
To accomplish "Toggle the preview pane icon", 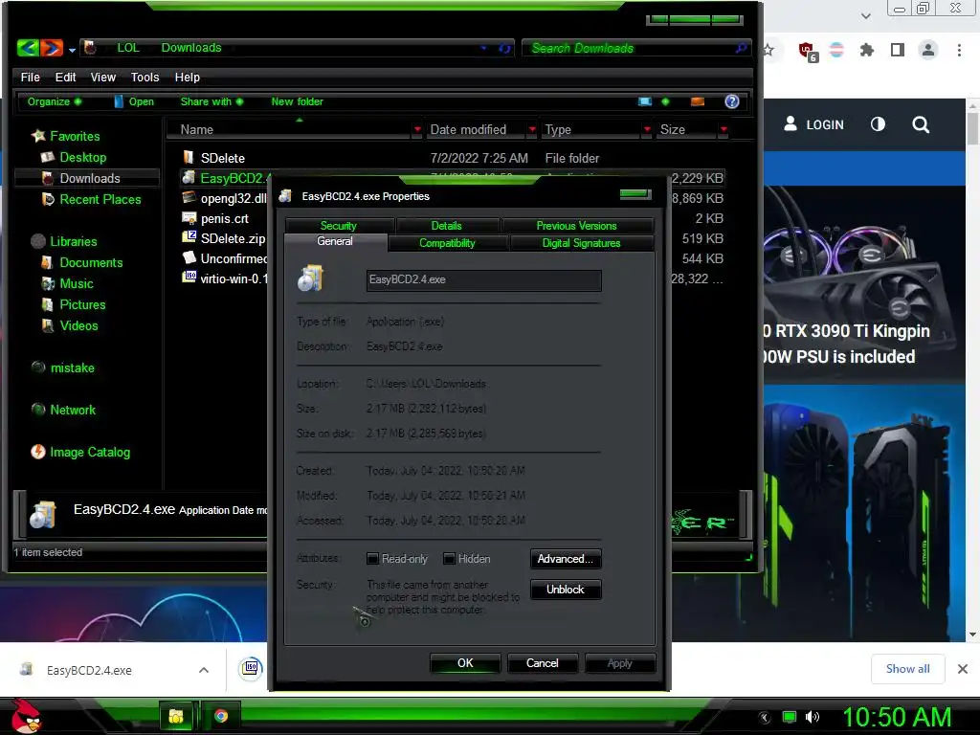I will pos(698,101).
